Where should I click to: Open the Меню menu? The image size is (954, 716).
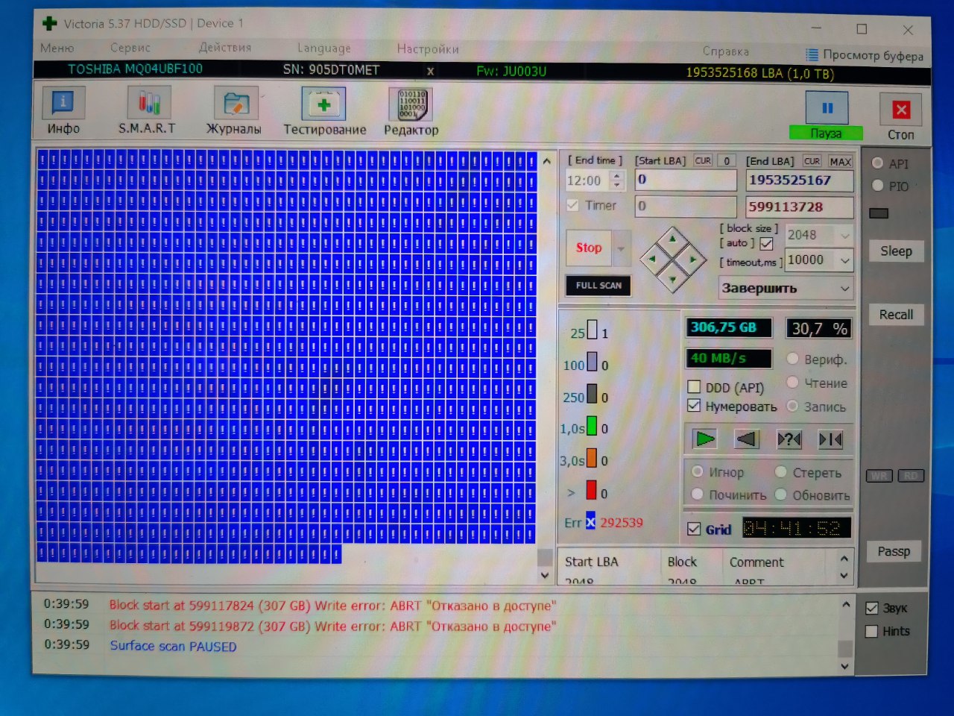[57, 48]
